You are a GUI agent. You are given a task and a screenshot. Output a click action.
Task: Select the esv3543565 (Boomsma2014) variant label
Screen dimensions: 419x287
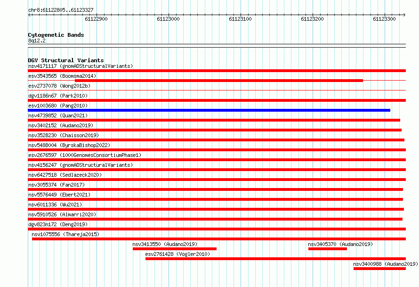click(x=62, y=76)
